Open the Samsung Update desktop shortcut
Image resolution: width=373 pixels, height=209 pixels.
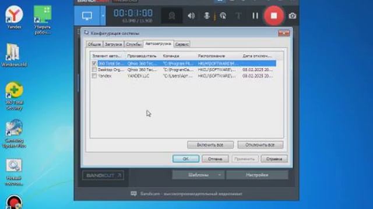(x=14, y=134)
